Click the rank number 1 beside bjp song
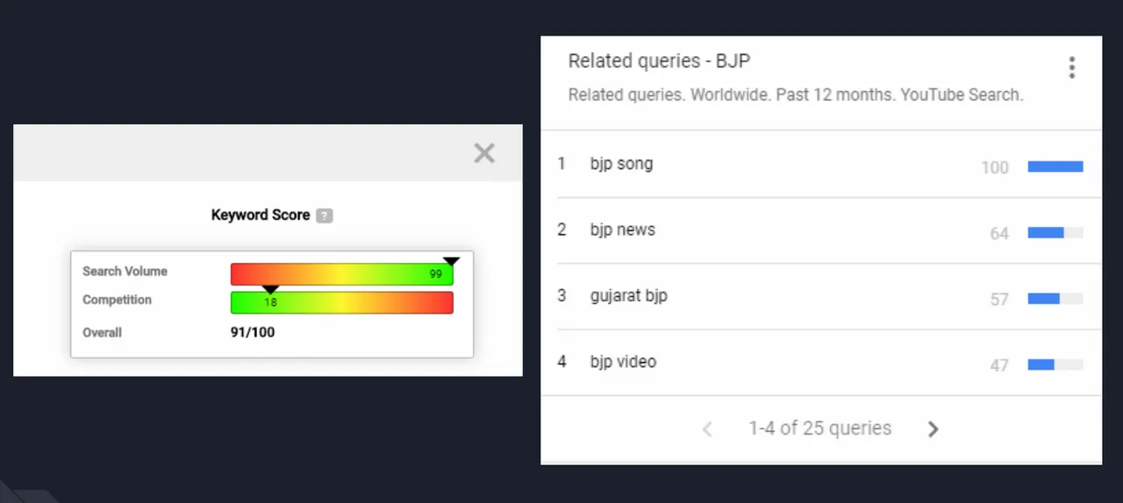Image resolution: width=1123 pixels, height=503 pixels. pyautogui.click(x=561, y=164)
